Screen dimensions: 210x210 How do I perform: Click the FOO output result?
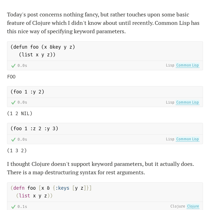(x=12, y=77)
